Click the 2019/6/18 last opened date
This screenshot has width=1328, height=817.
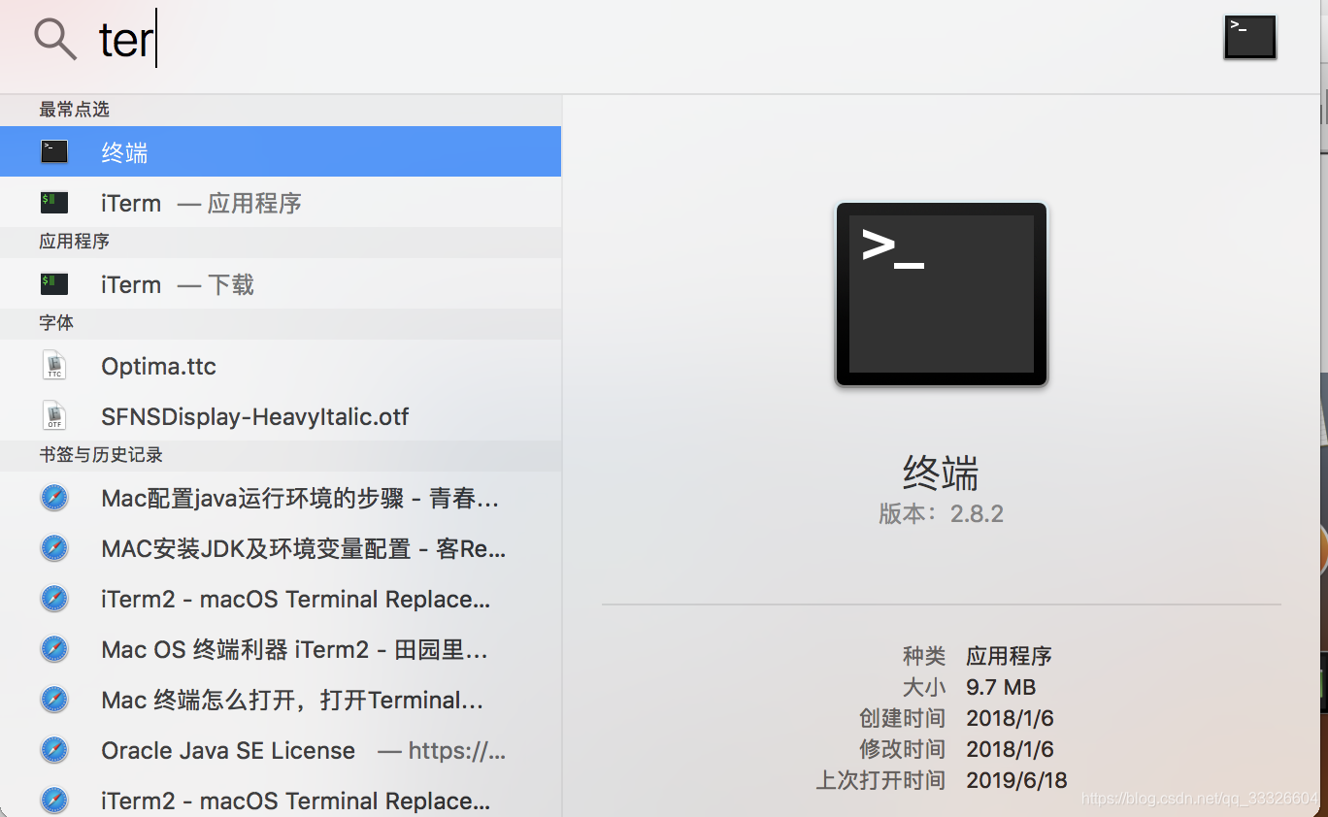click(x=1016, y=780)
